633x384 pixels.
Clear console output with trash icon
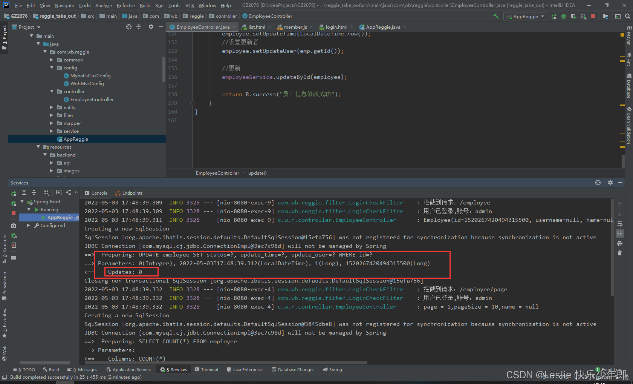pos(620,253)
